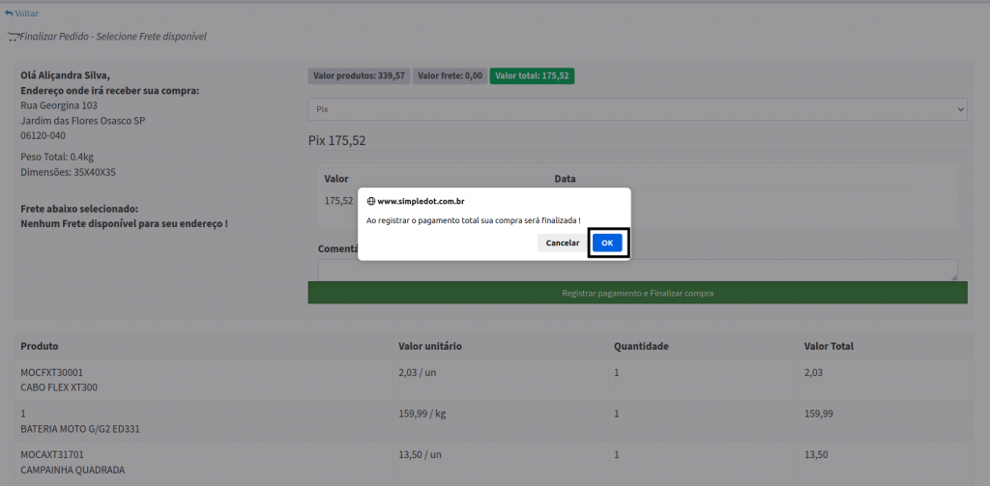
Task: Open the Pix payment method dropdown
Action: [x=637, y=109]
